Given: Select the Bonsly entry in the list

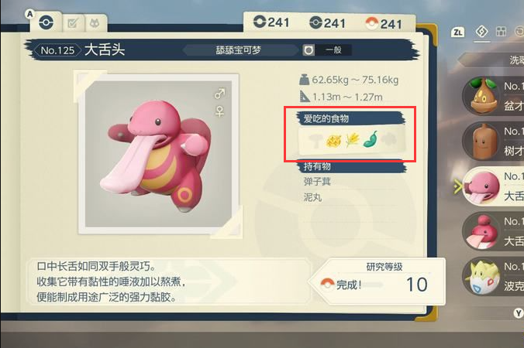Looking at the screenshot, I should [493, 96].
